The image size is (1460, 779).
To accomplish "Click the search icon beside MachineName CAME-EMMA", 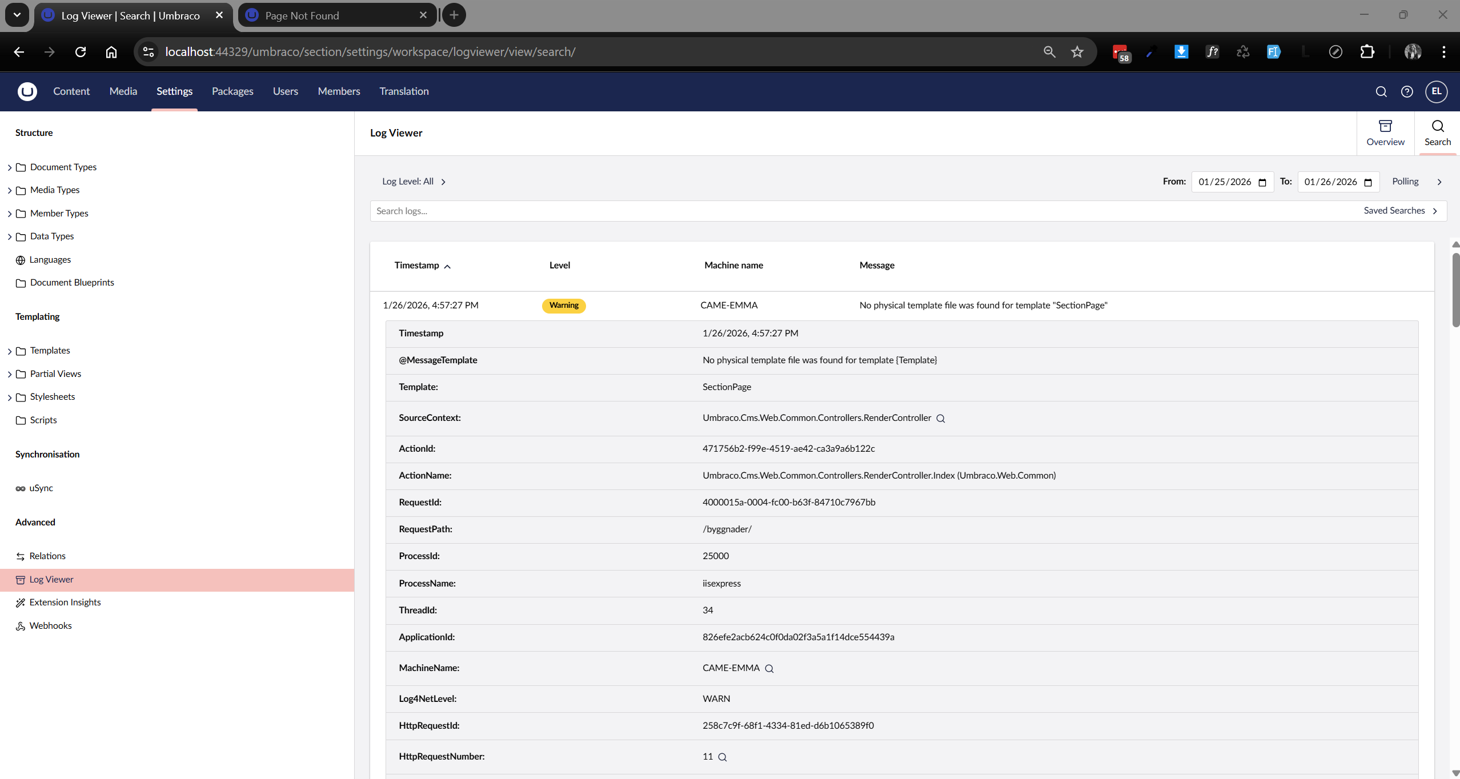I will click(769, 669).
